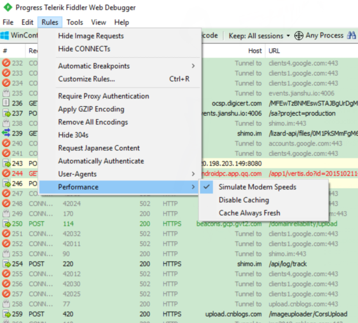Select body size 42024 on session 248
This screenshot has width=358, height=323.
(x=72, y=203)
